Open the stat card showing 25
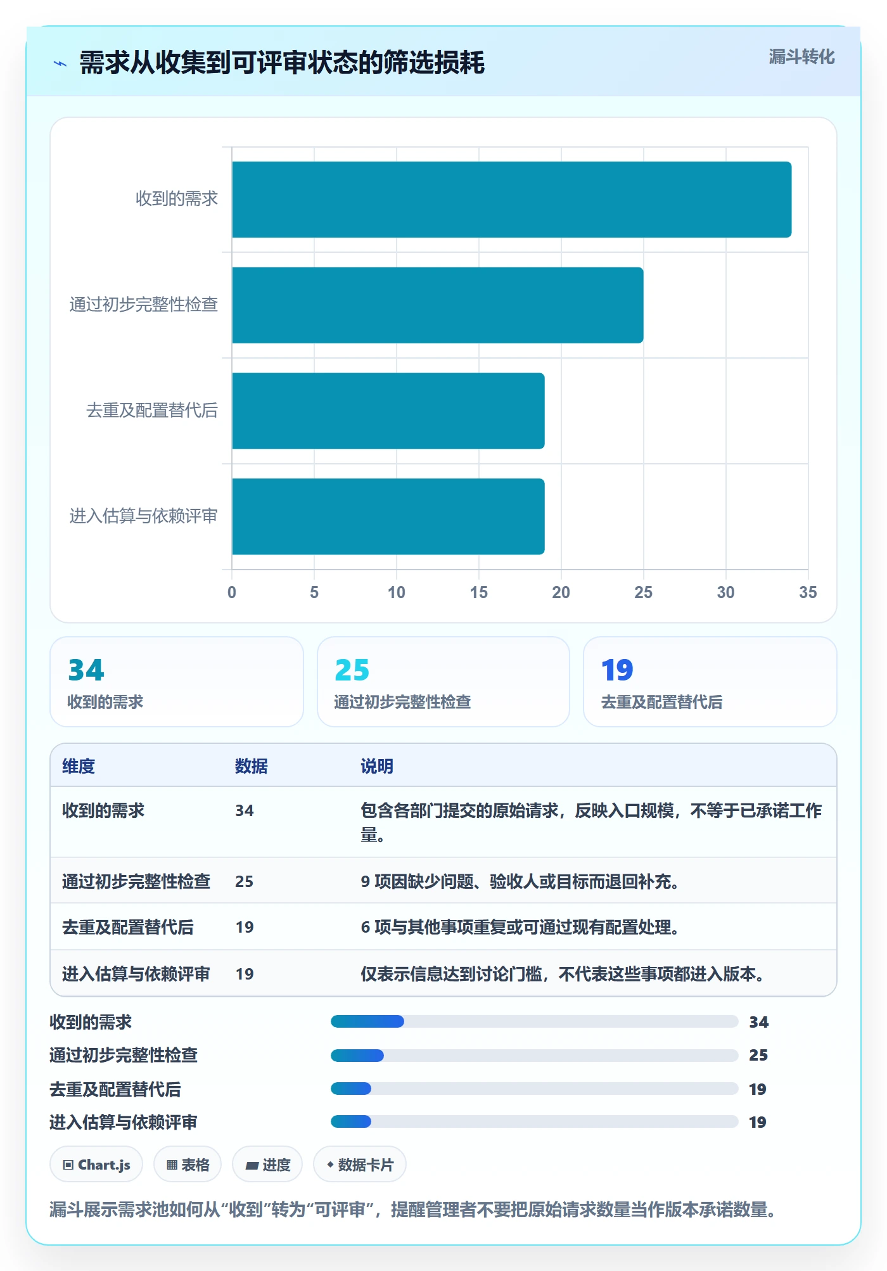Screen dimensions: 887x1271 click(x=443, y=682)
